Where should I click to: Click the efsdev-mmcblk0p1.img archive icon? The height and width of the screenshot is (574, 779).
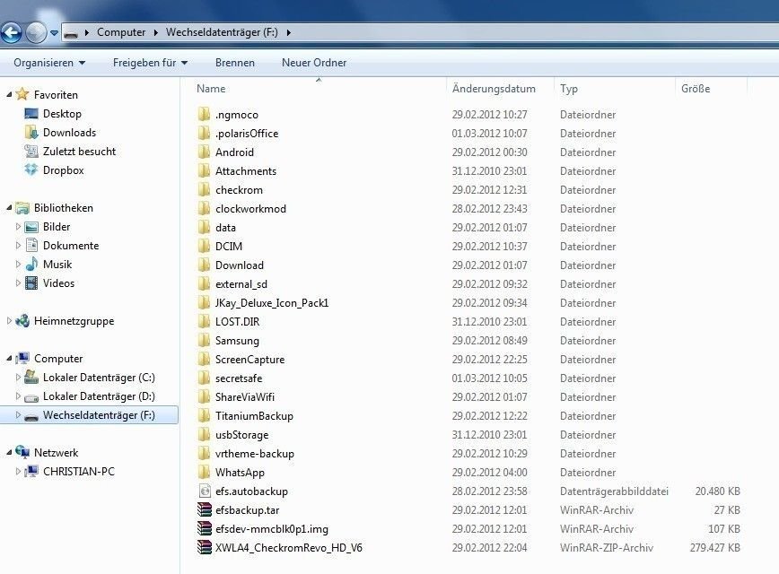tap(205, 529)
